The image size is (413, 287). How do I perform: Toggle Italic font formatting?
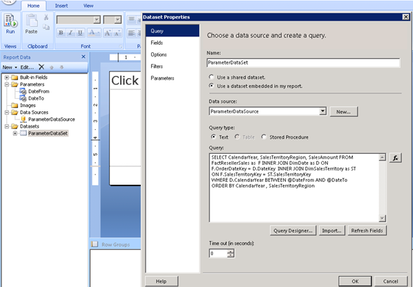[x=71, y=32]
